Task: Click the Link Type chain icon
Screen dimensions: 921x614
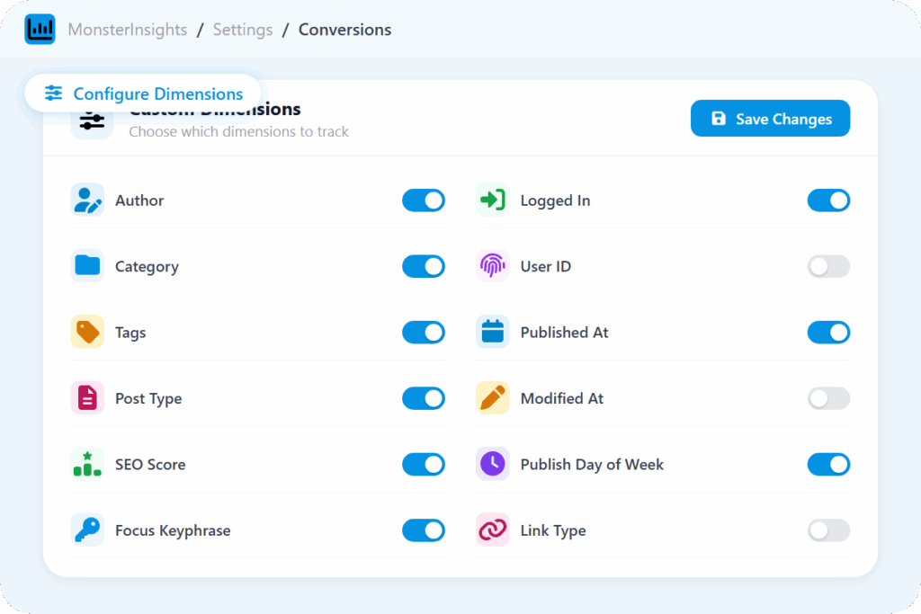Action: [x=492, y=530]
